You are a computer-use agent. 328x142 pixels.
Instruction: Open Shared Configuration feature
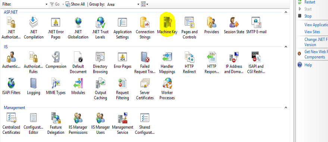click(x=145, y=124)
